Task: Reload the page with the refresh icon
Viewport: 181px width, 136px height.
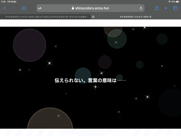Action: [141, 8]
